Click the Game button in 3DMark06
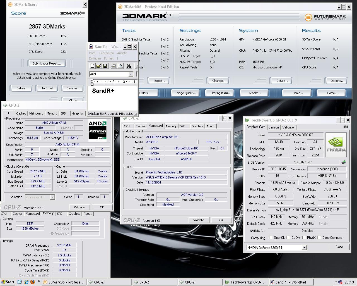Viewport: 357px width, 286px height. (332, 93)
